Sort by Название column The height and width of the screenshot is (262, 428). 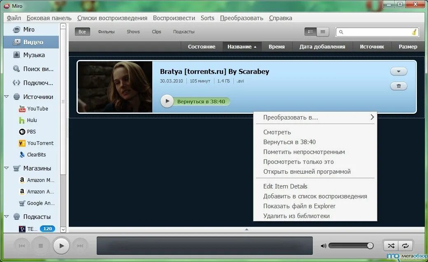point(242,46)
